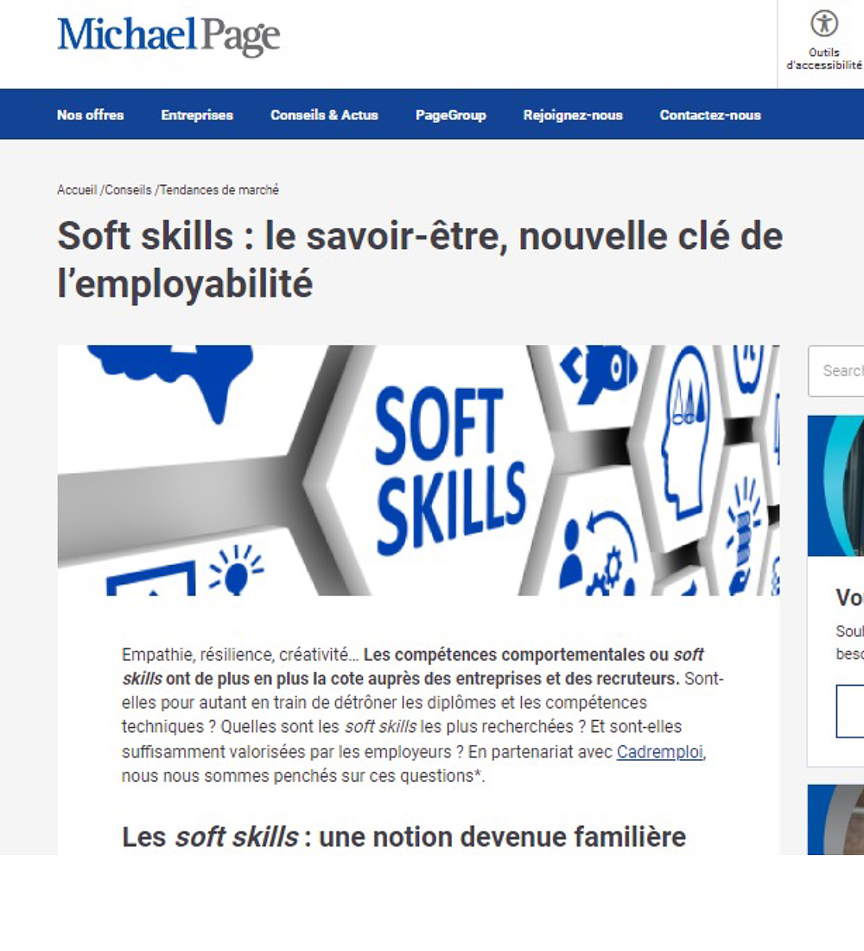Click the outlined button in the sidebar card
Viewport: 864px width, 951px height.
[x=850, y=711]
